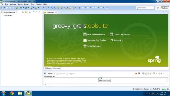Switch to the Progress view tab
This screenshot has height=96, width=170.
point(70,74)
